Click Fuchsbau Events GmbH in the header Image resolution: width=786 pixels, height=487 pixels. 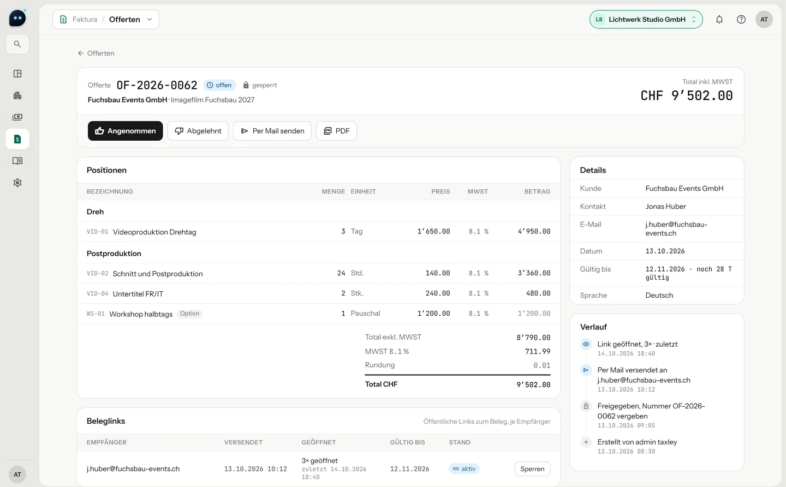tap(128, 100)
